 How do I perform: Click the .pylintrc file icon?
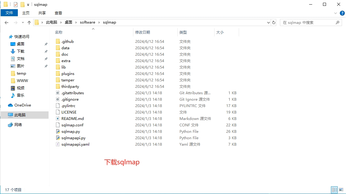coord(58,106)
